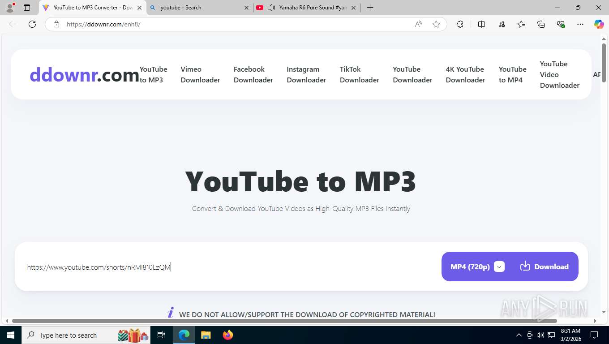Open the Facebook Downloader nav link

(x=253, y=74)
